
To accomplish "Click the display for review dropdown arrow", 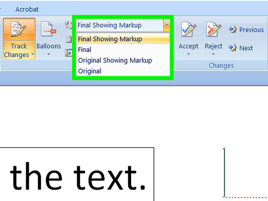I will coord(167,25).
